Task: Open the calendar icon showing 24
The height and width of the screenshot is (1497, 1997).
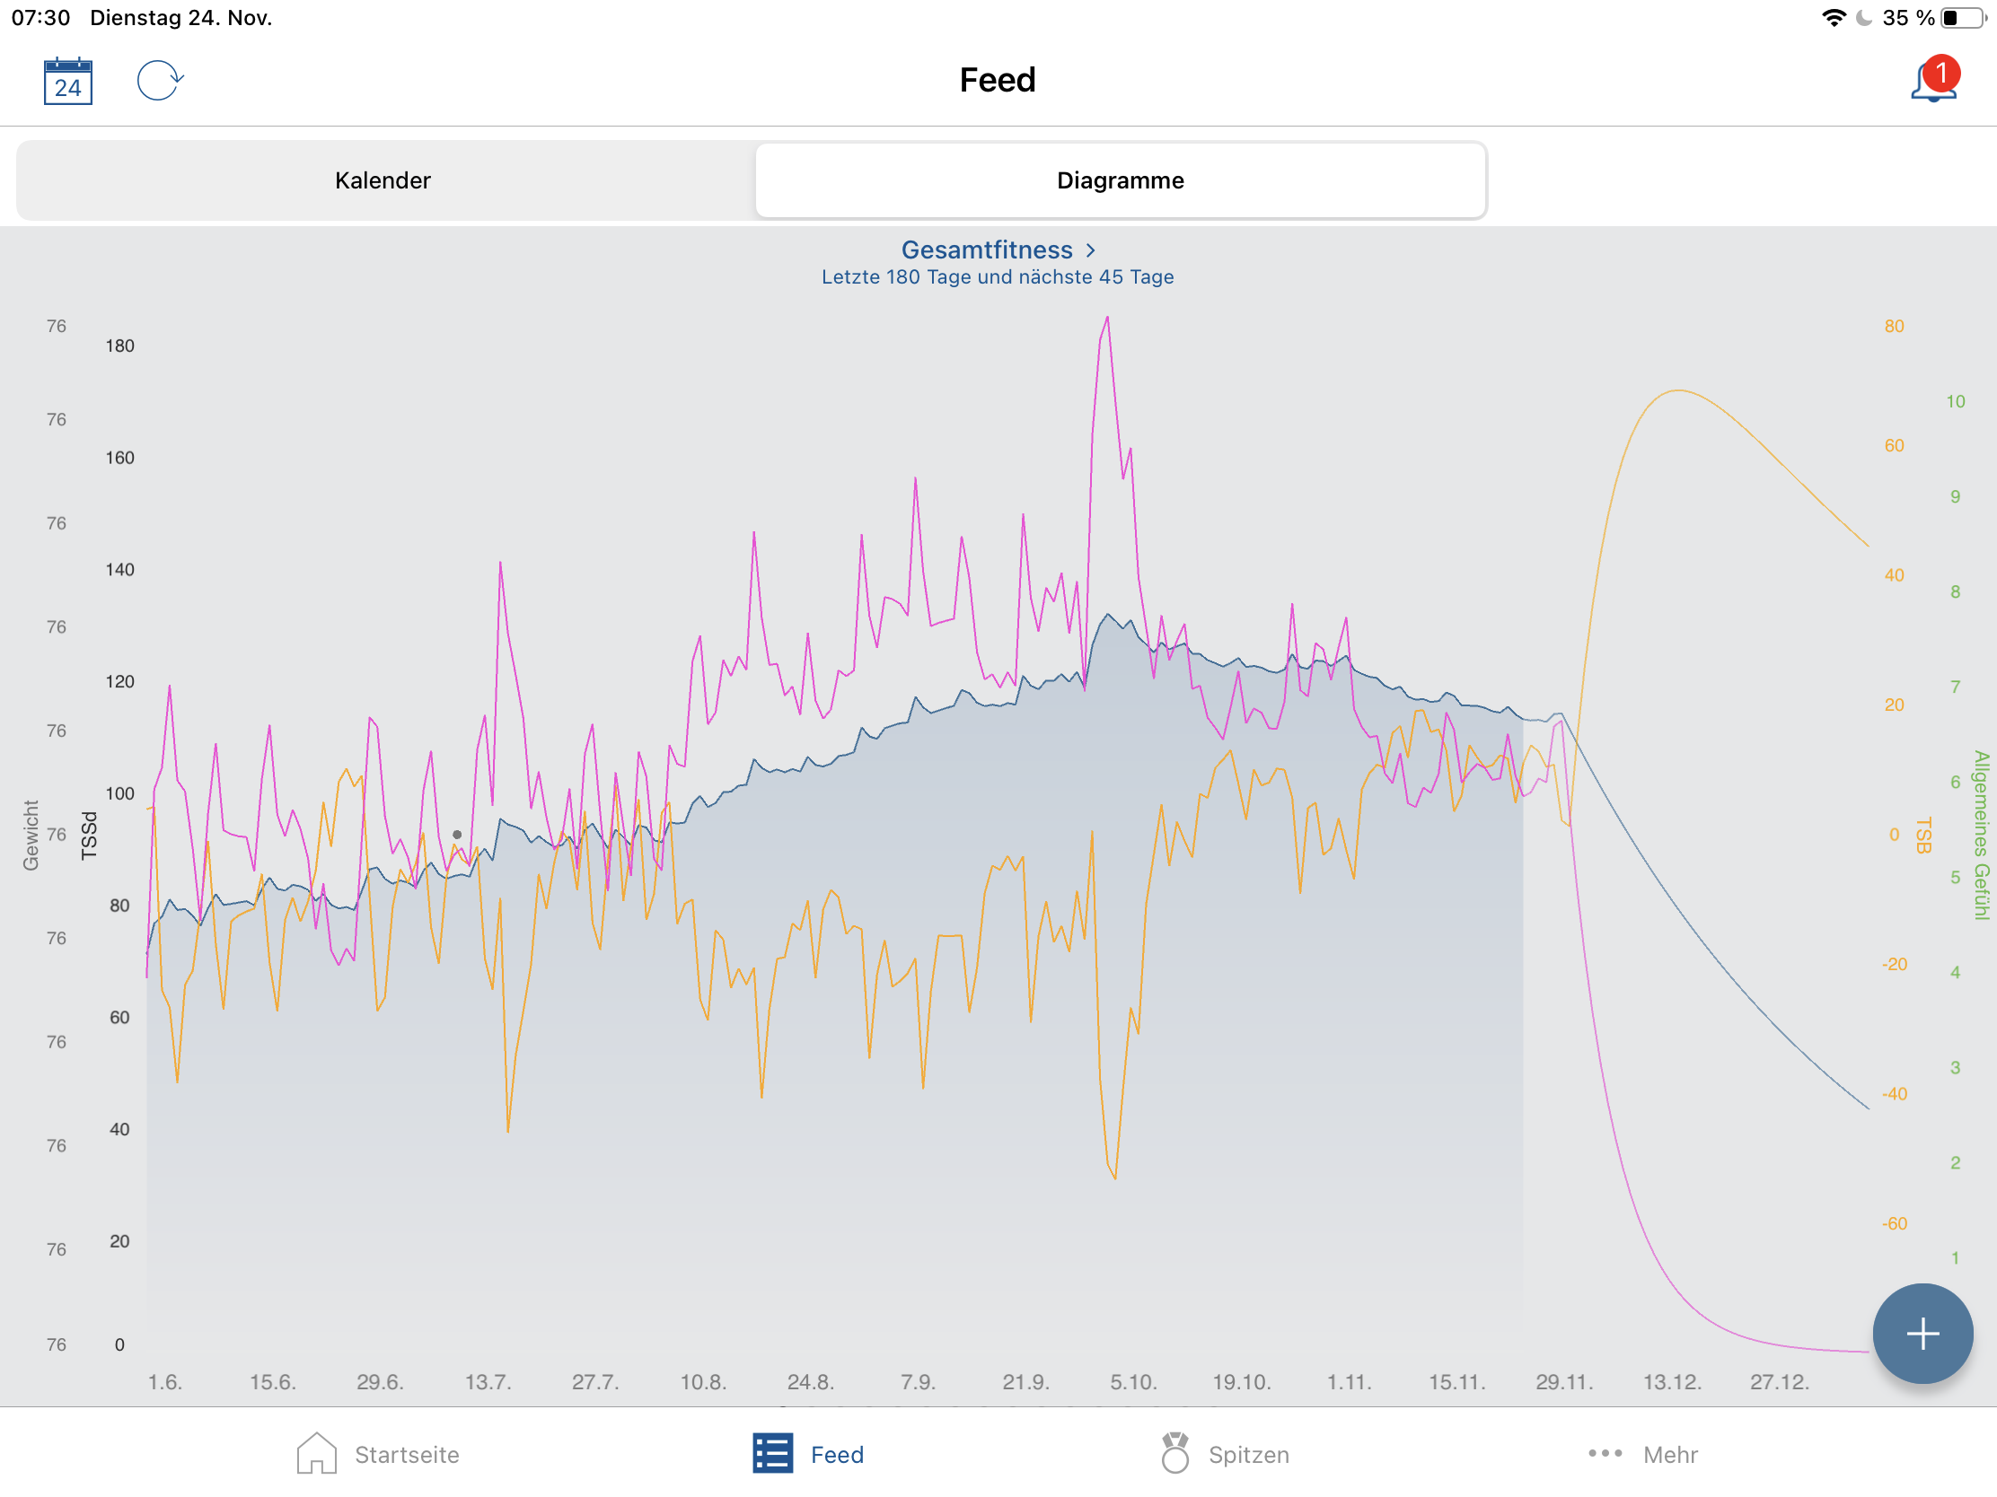Action: point(67,81)
